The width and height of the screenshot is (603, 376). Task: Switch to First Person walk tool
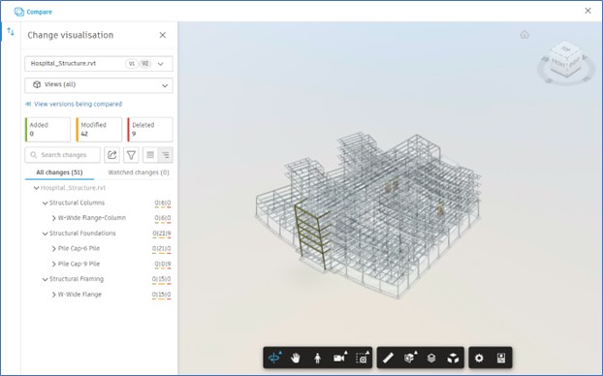317,358
